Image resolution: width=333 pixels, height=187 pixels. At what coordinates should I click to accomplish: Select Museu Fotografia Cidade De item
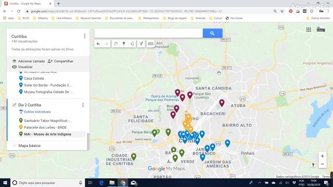48,92
